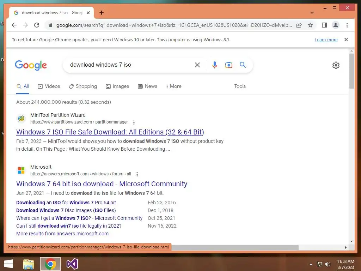The width and height of the screenshot is (361, 271).
Task: Open Microsoft result options three dots
Action: click(x=137, y=174)
